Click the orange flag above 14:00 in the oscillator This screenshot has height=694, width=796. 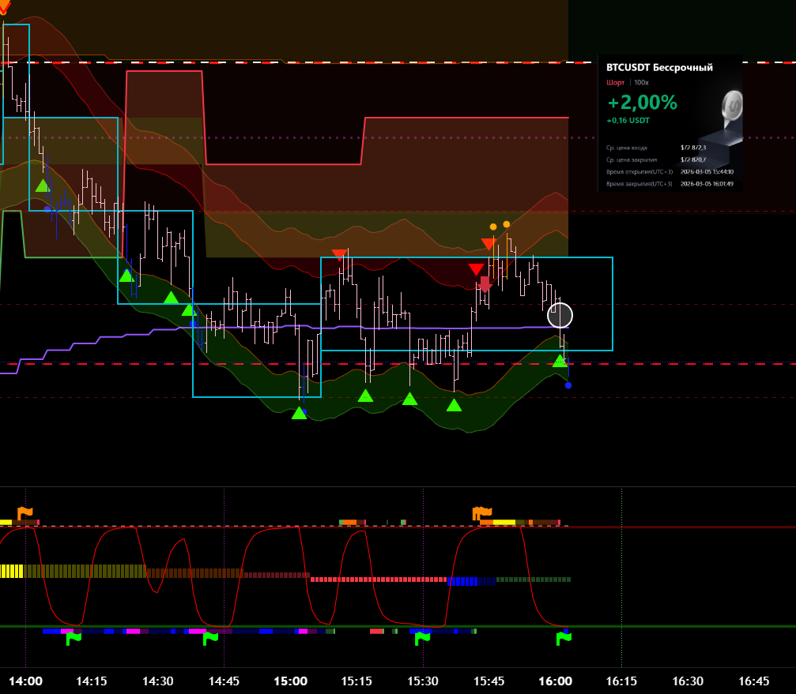(25, 513)
